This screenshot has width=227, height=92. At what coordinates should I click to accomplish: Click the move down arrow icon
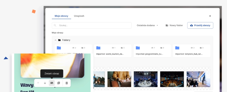point(45,83)
